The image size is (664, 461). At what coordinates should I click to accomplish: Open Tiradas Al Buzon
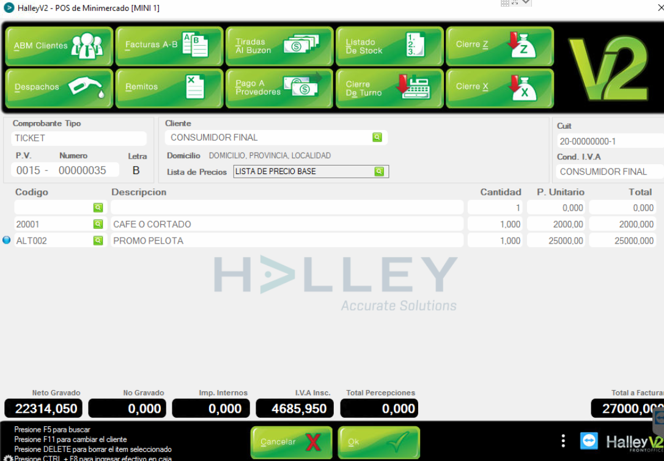pos(279,46)
